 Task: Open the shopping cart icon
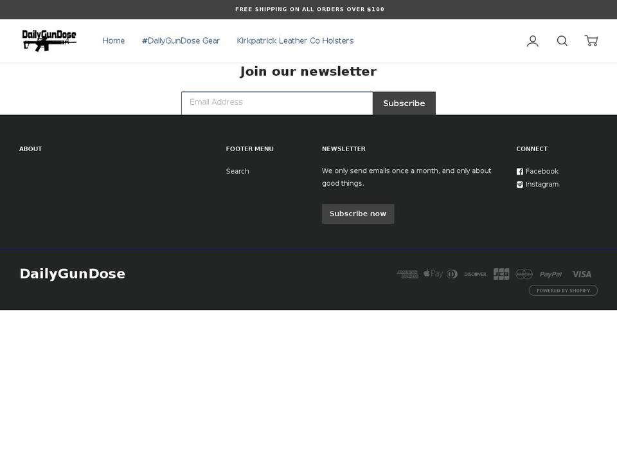[x=591, y=41]
